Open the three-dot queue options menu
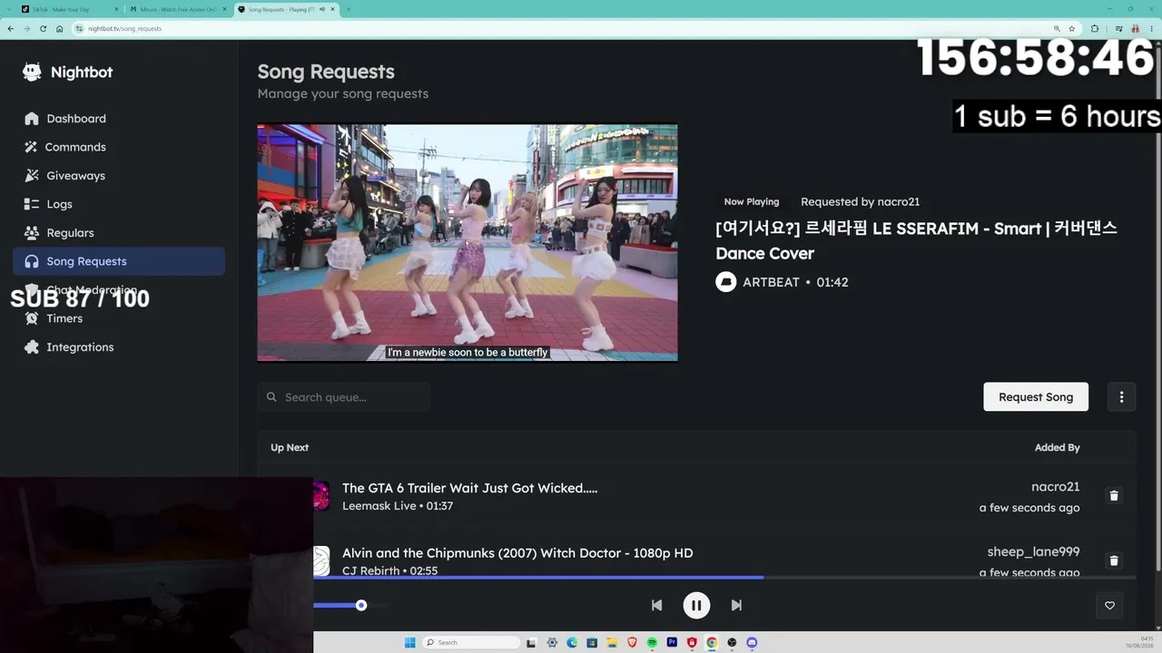This screenshot has width=1162, height=653. (x=1121, y=396)
